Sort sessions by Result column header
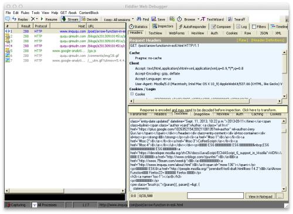 point(26,26)
